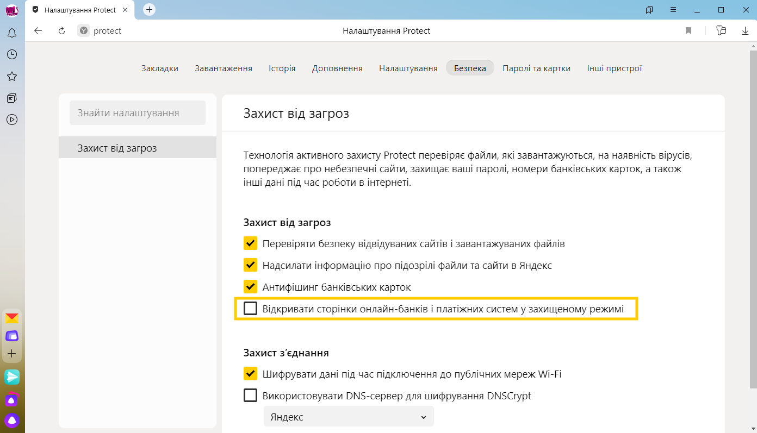Uncheck sending suspicious file info to Yandex

tap(250, 265)
